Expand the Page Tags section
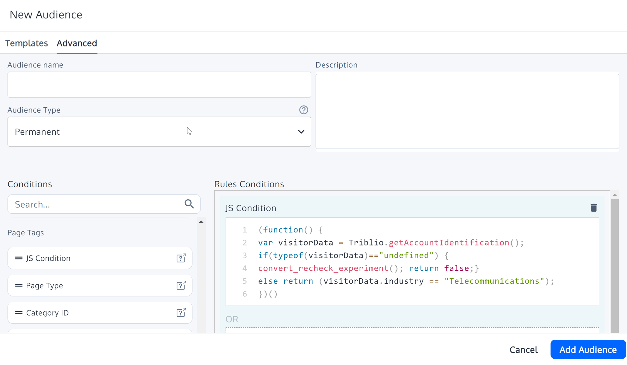The height and width of the screenshot is (365, 627). pyautogui.click(x=26, y=232)
